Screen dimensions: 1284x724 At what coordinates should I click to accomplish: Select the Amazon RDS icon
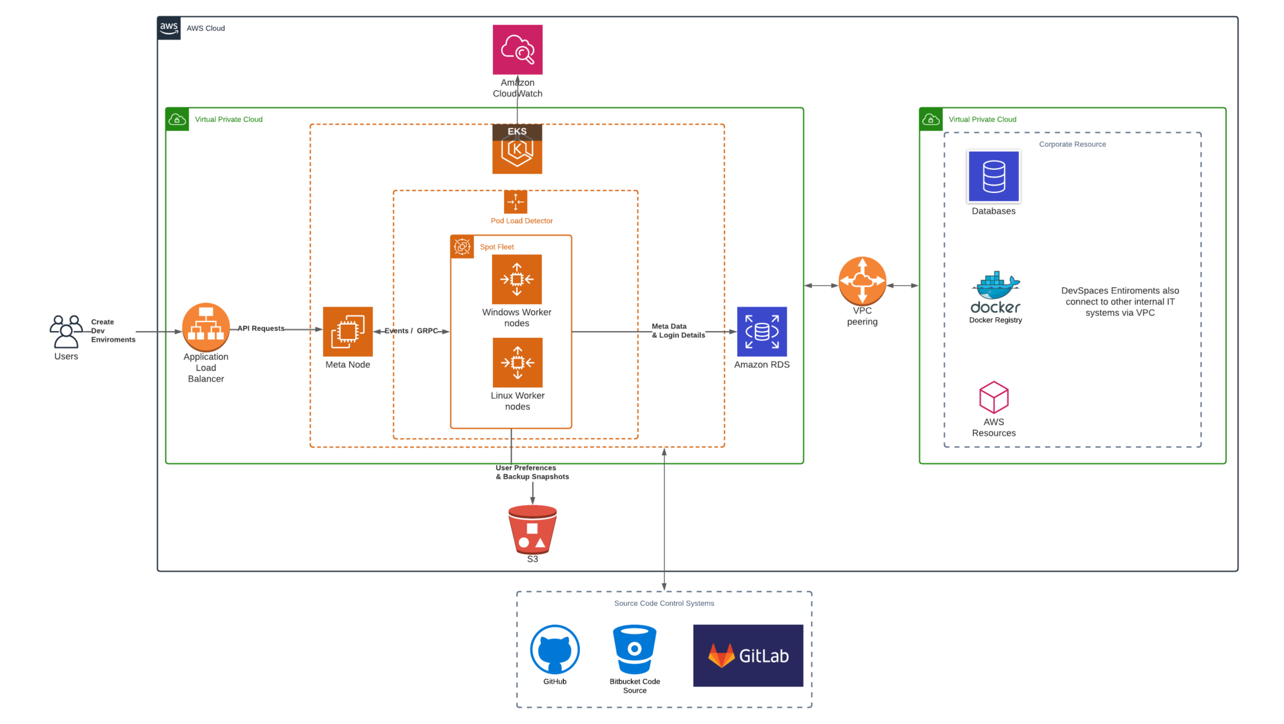[x=761, y=332]
